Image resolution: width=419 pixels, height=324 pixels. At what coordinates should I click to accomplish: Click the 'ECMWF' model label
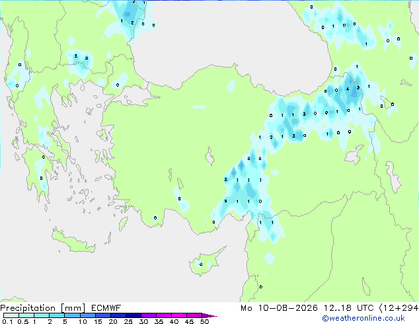click(106, 308)
